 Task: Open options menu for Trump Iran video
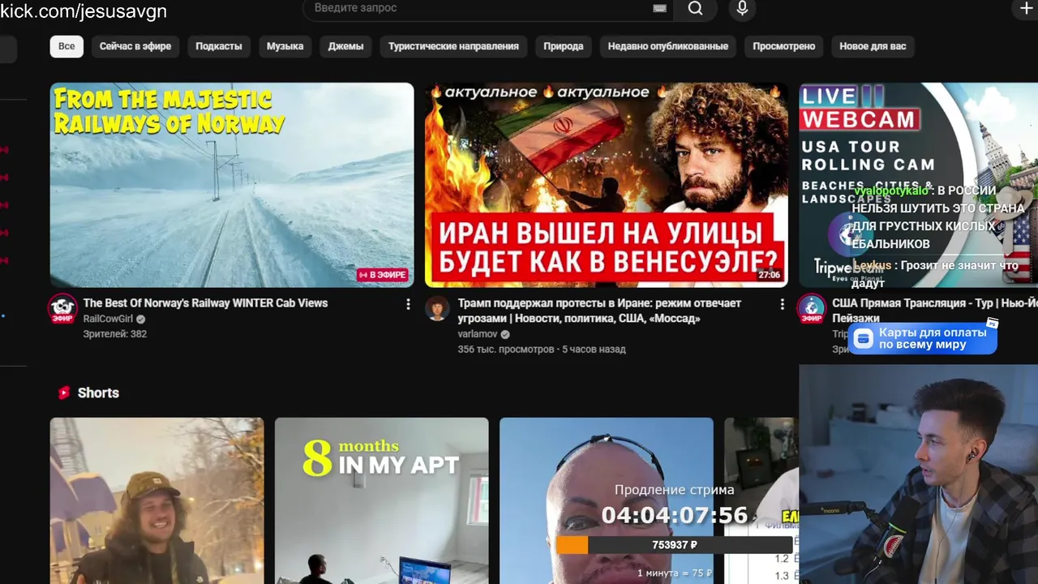(782, 304)
